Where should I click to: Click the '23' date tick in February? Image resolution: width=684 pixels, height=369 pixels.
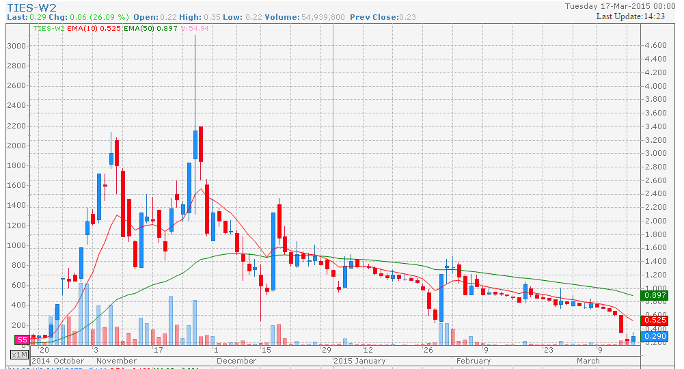coord(548,350)
